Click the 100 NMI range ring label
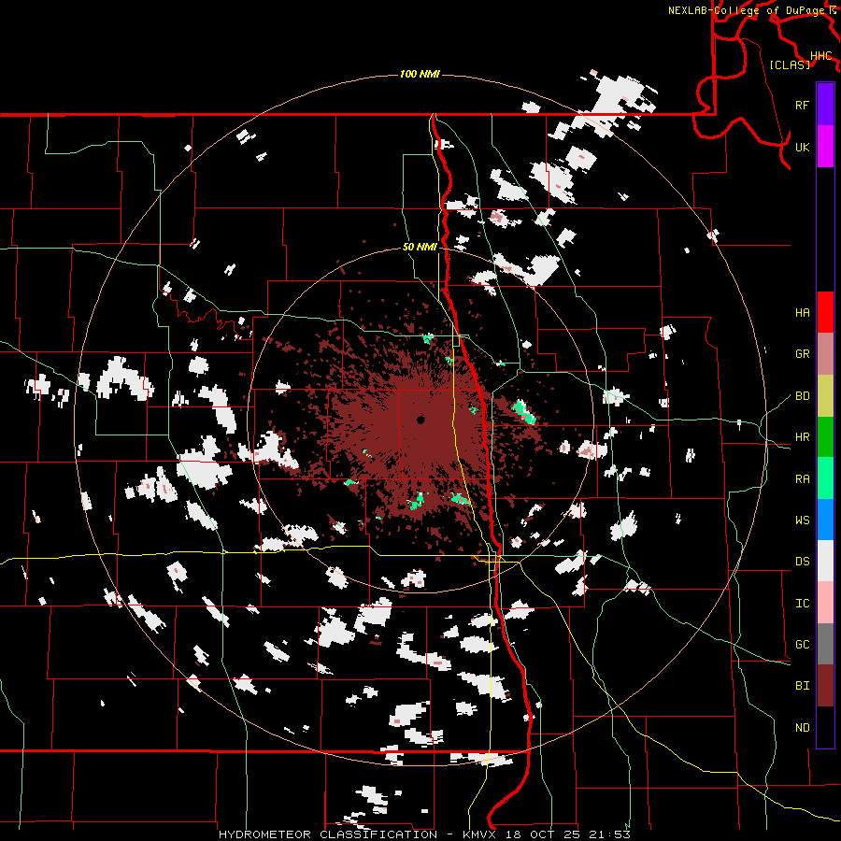 click(420, 74)
